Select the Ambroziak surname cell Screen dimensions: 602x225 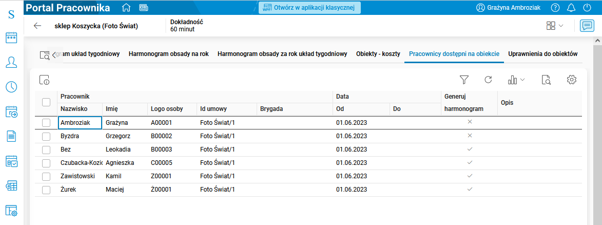click(80, 123)
